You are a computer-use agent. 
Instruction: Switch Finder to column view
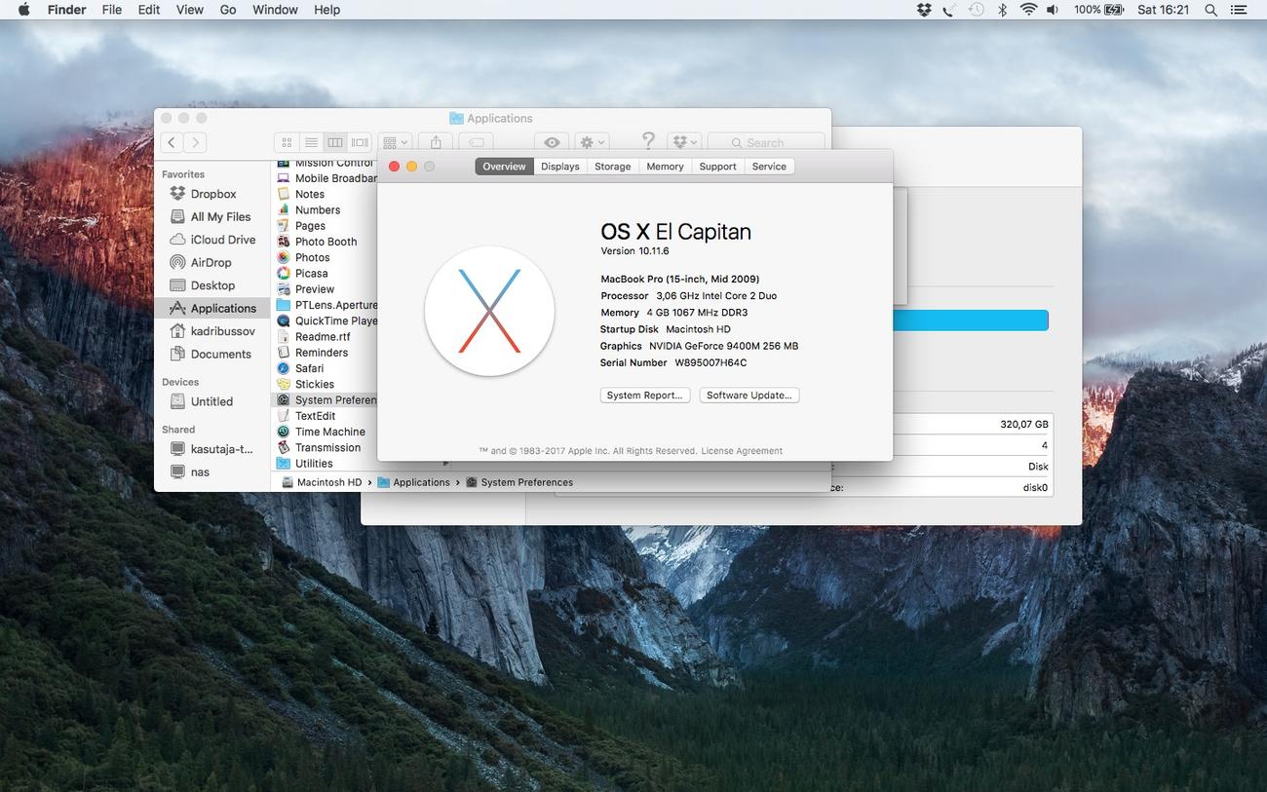335,142
